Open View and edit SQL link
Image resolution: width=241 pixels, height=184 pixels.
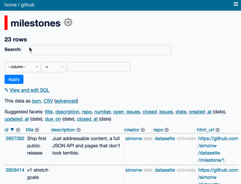[29, 90]
